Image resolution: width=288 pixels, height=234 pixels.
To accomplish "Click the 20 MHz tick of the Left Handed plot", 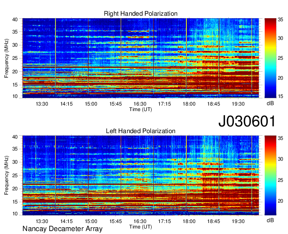I will pyautogui.click(x=15, y=189).
